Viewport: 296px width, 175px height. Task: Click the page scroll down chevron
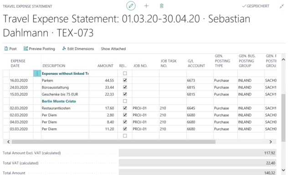[283, 170]
